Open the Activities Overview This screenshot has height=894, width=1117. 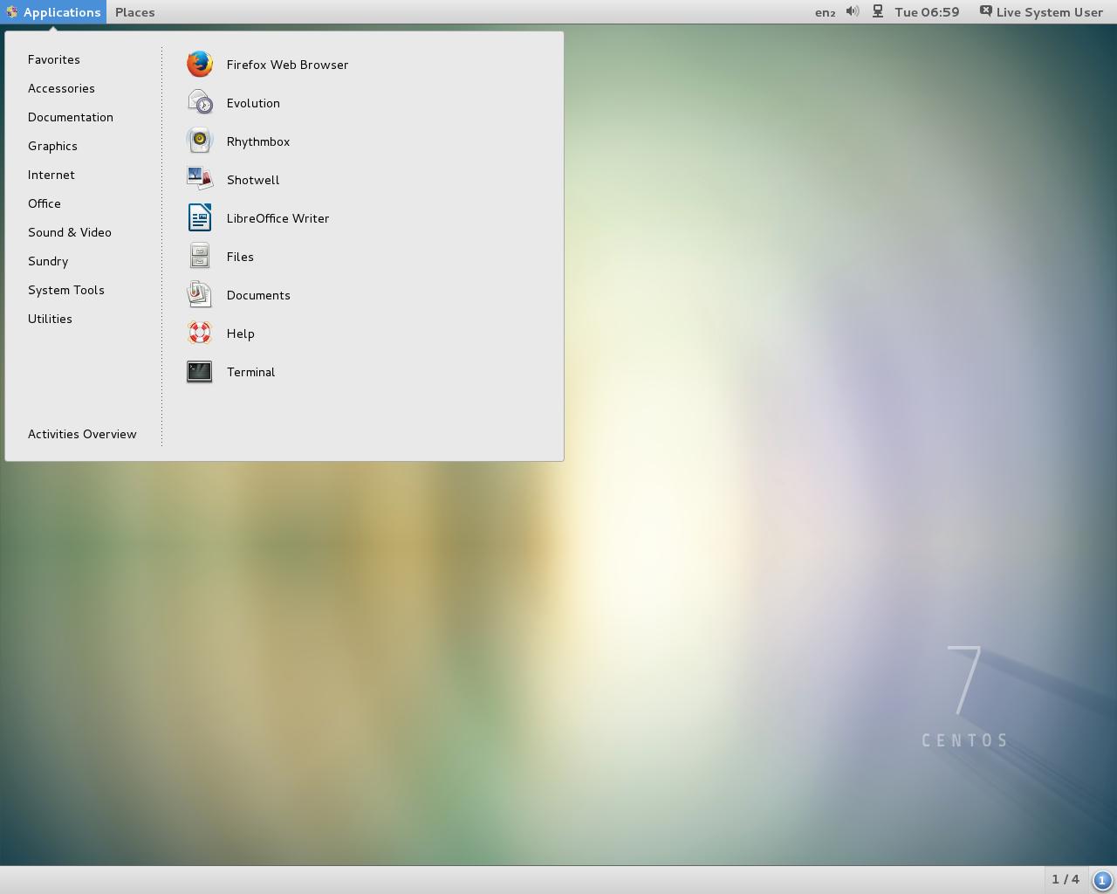tap(82, 434)
